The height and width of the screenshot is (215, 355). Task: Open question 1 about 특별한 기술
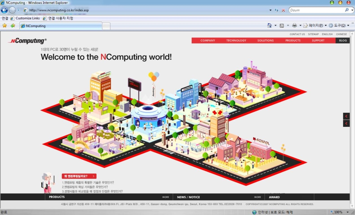tap(88, 183)
